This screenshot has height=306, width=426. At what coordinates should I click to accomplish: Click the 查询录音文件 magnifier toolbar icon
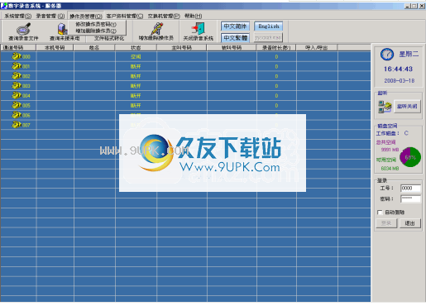(23, 28)
